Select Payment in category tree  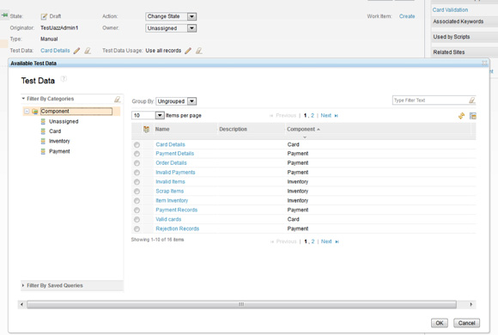[x=59, y=151]
